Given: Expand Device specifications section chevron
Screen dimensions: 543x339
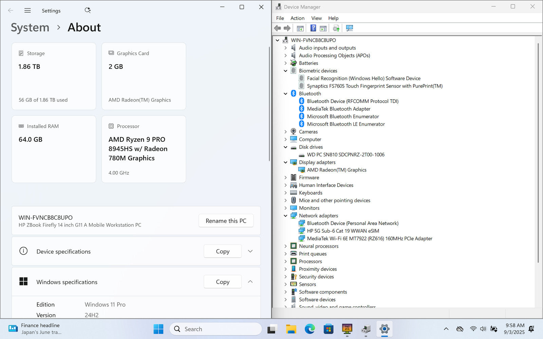Looking at the screenshot, I should [250, 251].
